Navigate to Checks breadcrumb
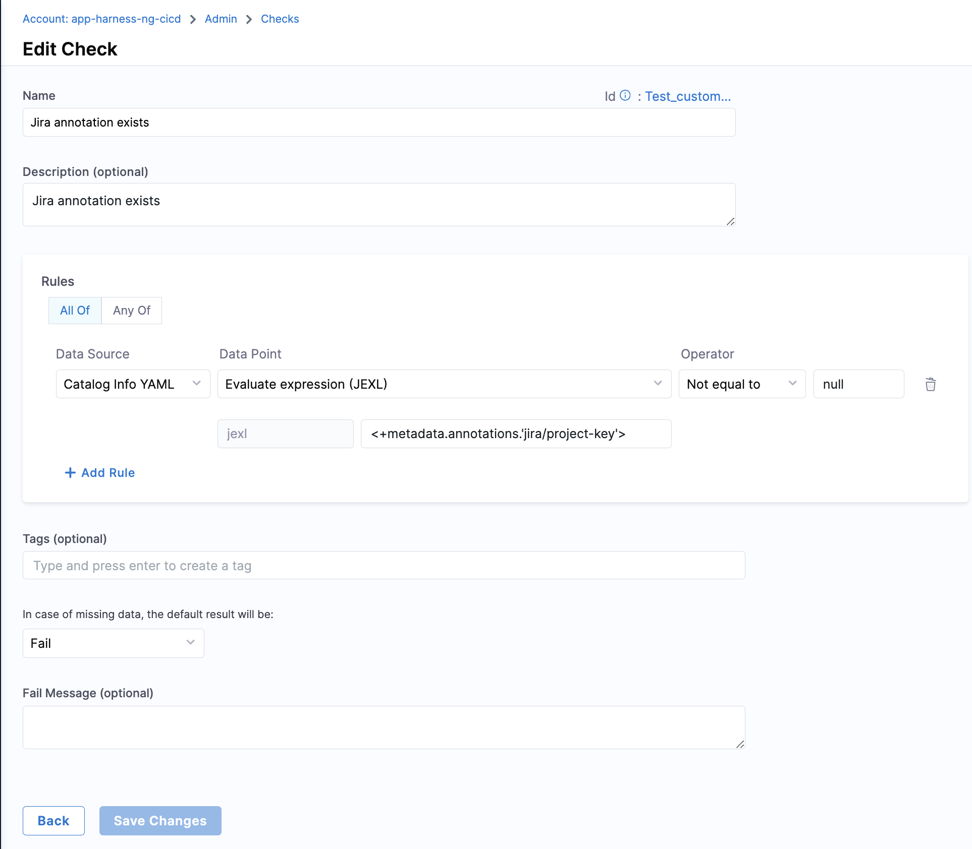Viewport: 972px width, 849px height. click(x=280, y=19)
